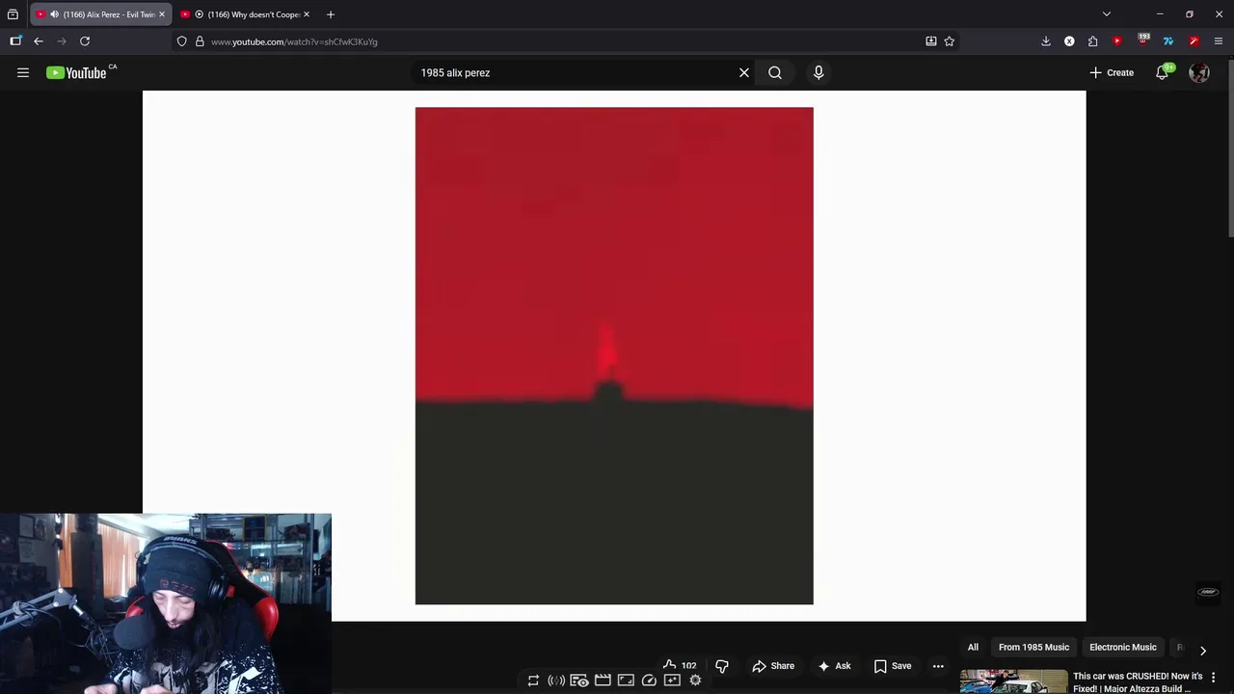Close the Why doesn't Cooper tab
Viewport: 1234px width, 694px height.
click(307, 14)
